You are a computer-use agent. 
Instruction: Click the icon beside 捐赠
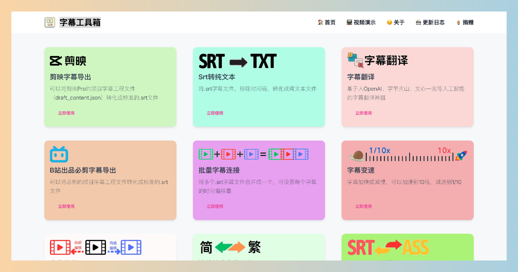pyautogui.click(x=458, y=22)
